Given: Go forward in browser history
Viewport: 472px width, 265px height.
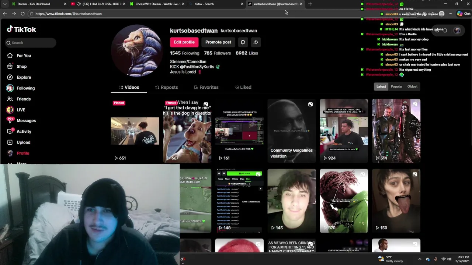Looking at the screenshot, I should coord(14,14).
